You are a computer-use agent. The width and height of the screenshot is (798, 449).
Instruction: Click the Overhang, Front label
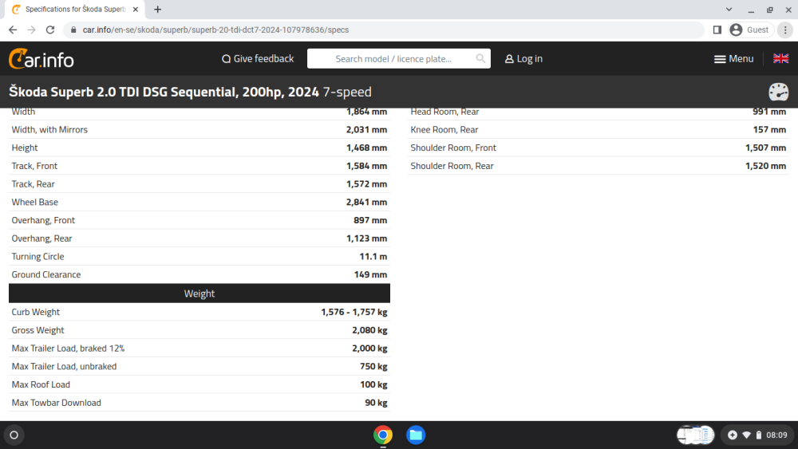pos(43,220)
